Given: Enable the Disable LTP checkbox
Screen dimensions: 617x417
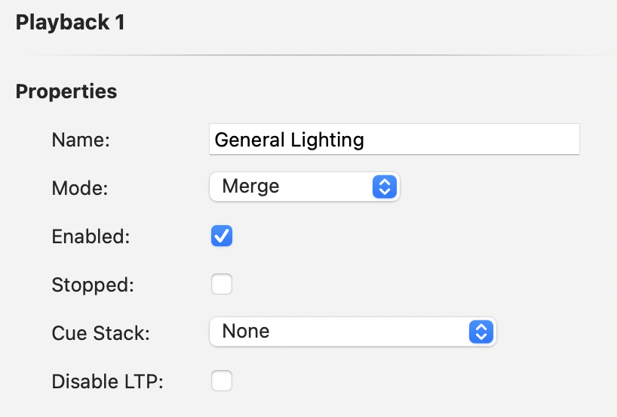Looking at the screenshot, I should tap(222, 381).
